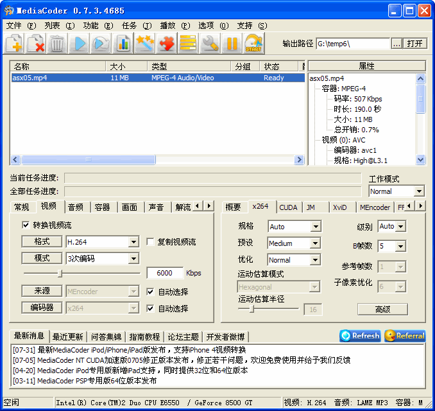Screen dimensions: 435x411
Task: Click the 模式 button
Action: tap(42, 258)
